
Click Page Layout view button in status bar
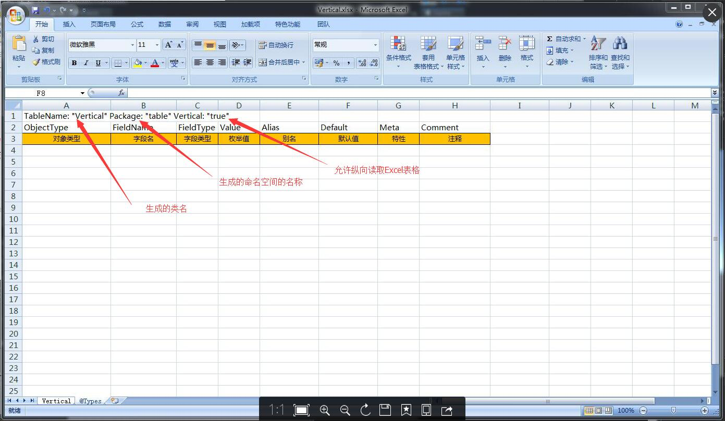(598, 411)
